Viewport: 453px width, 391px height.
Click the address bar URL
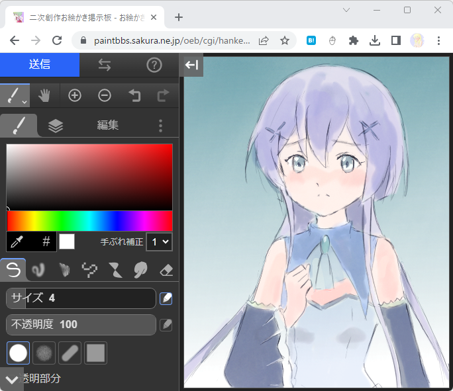[x=172, y=40]
